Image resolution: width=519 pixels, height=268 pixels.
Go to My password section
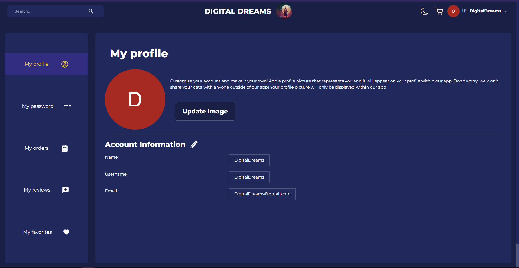[38, 106]
